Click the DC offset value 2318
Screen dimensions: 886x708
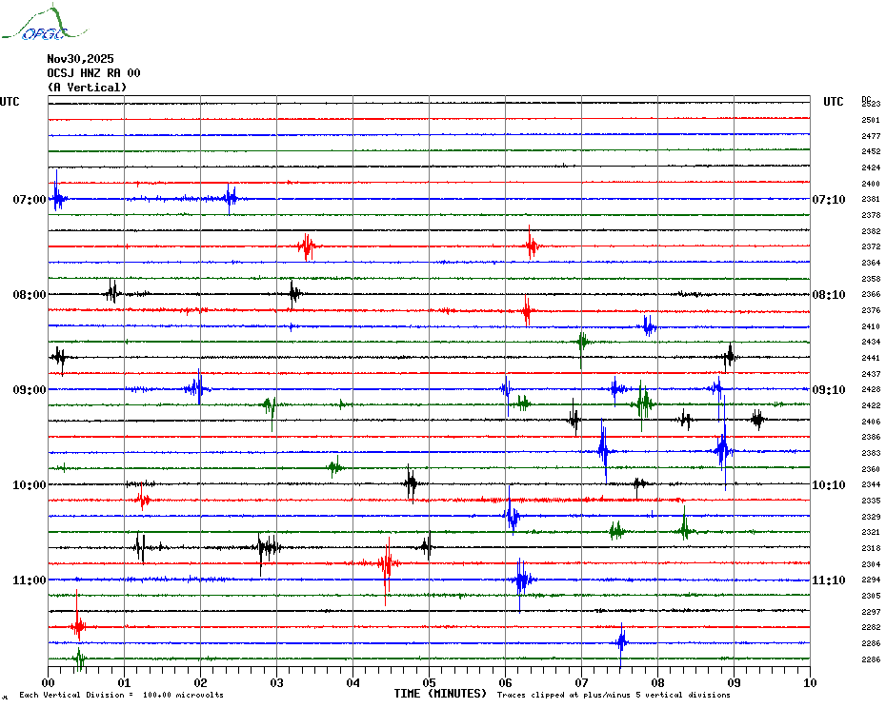pyautogui.click(x=871, y=548)
